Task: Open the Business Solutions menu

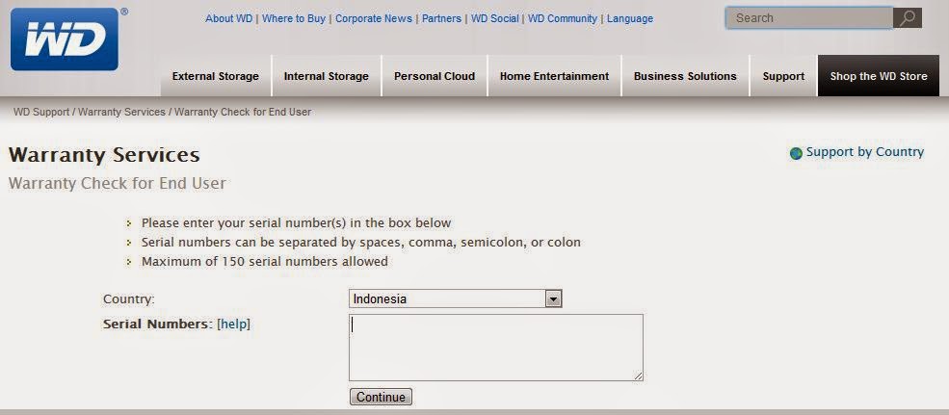Action: [685, 76]
